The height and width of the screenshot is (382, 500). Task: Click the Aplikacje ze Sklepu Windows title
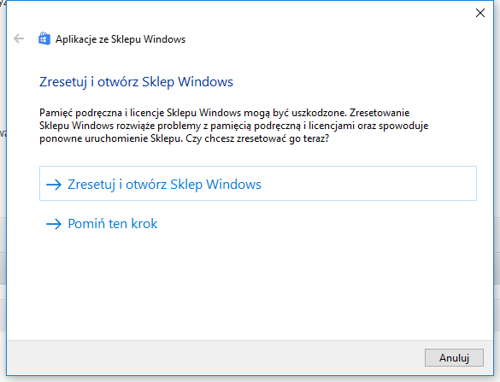point(121,39)
